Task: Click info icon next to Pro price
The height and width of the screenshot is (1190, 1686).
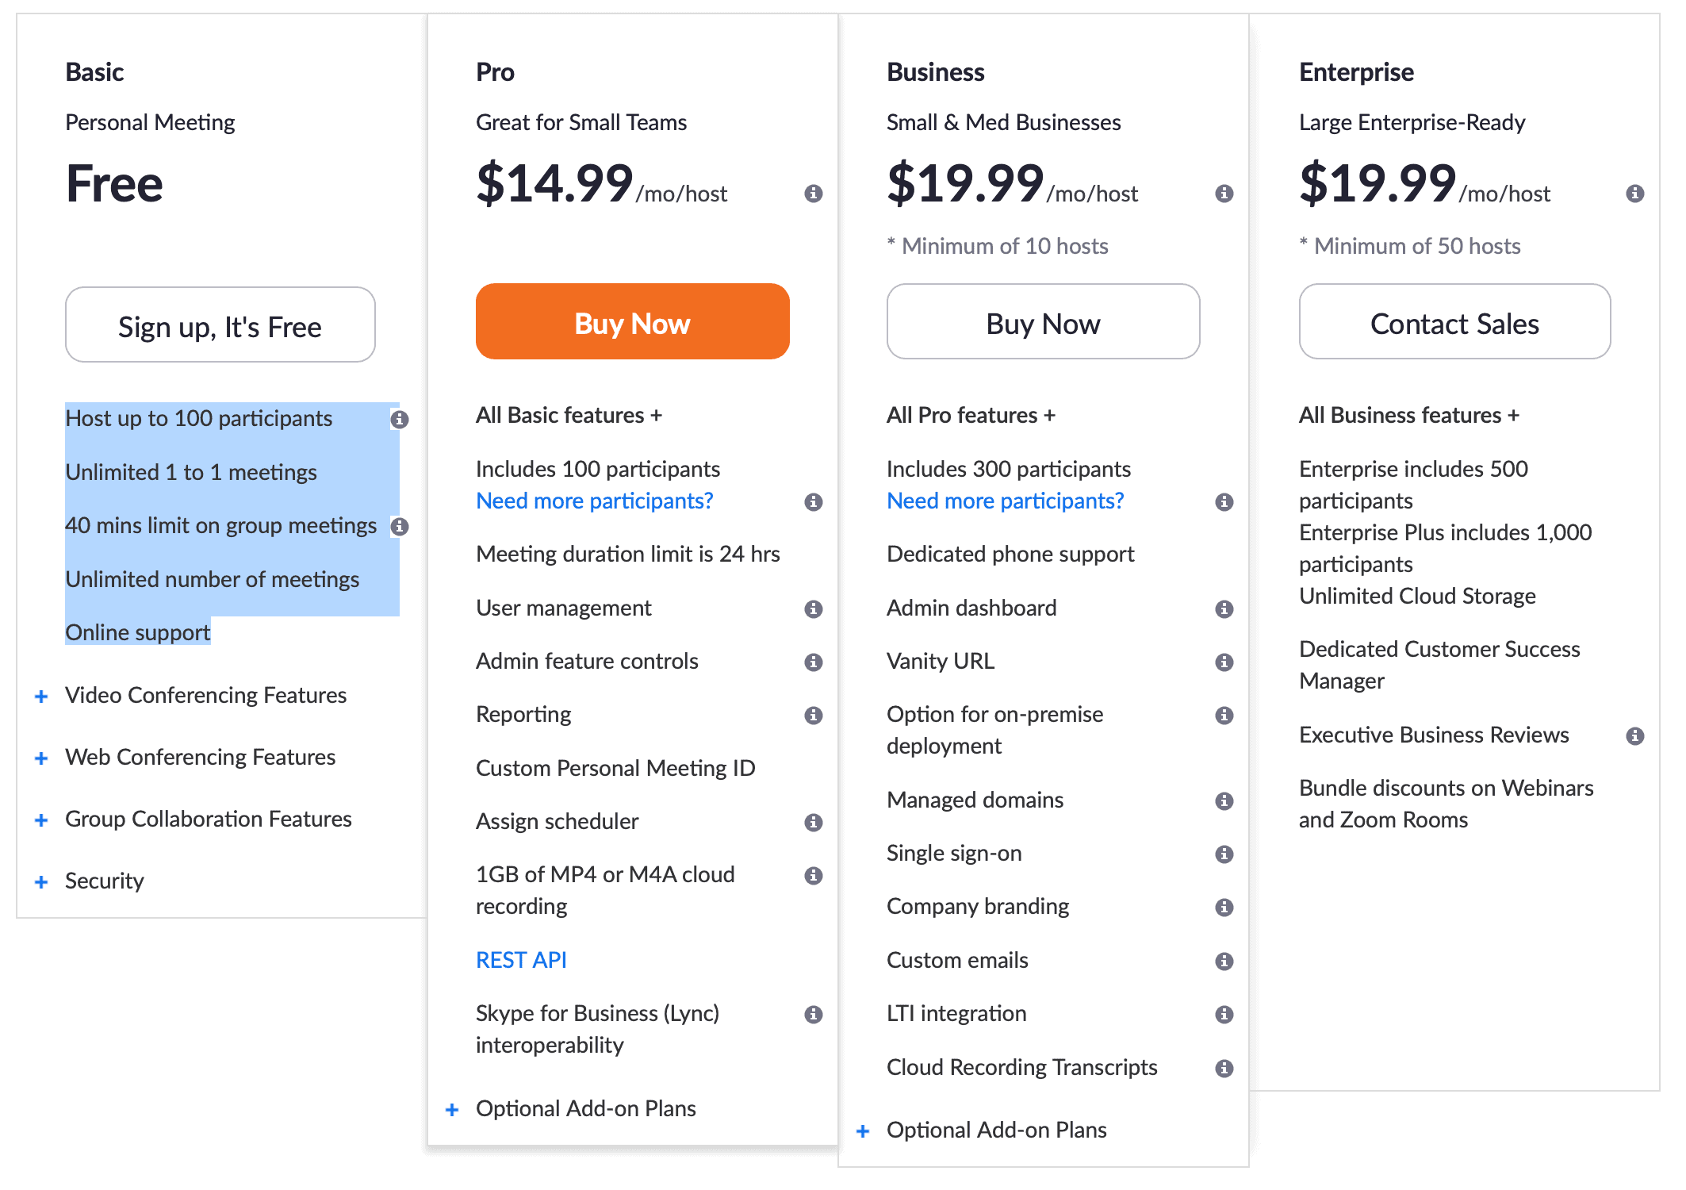Action: point(813,194)
